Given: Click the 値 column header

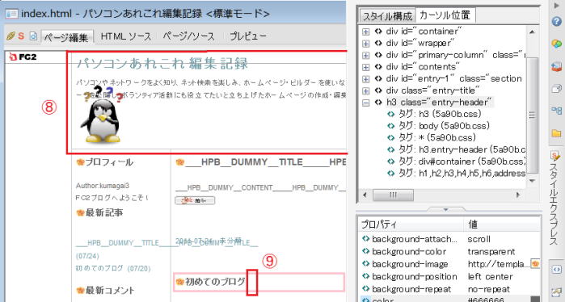Looking at the screenshot, I should click(x=502, y=224).
